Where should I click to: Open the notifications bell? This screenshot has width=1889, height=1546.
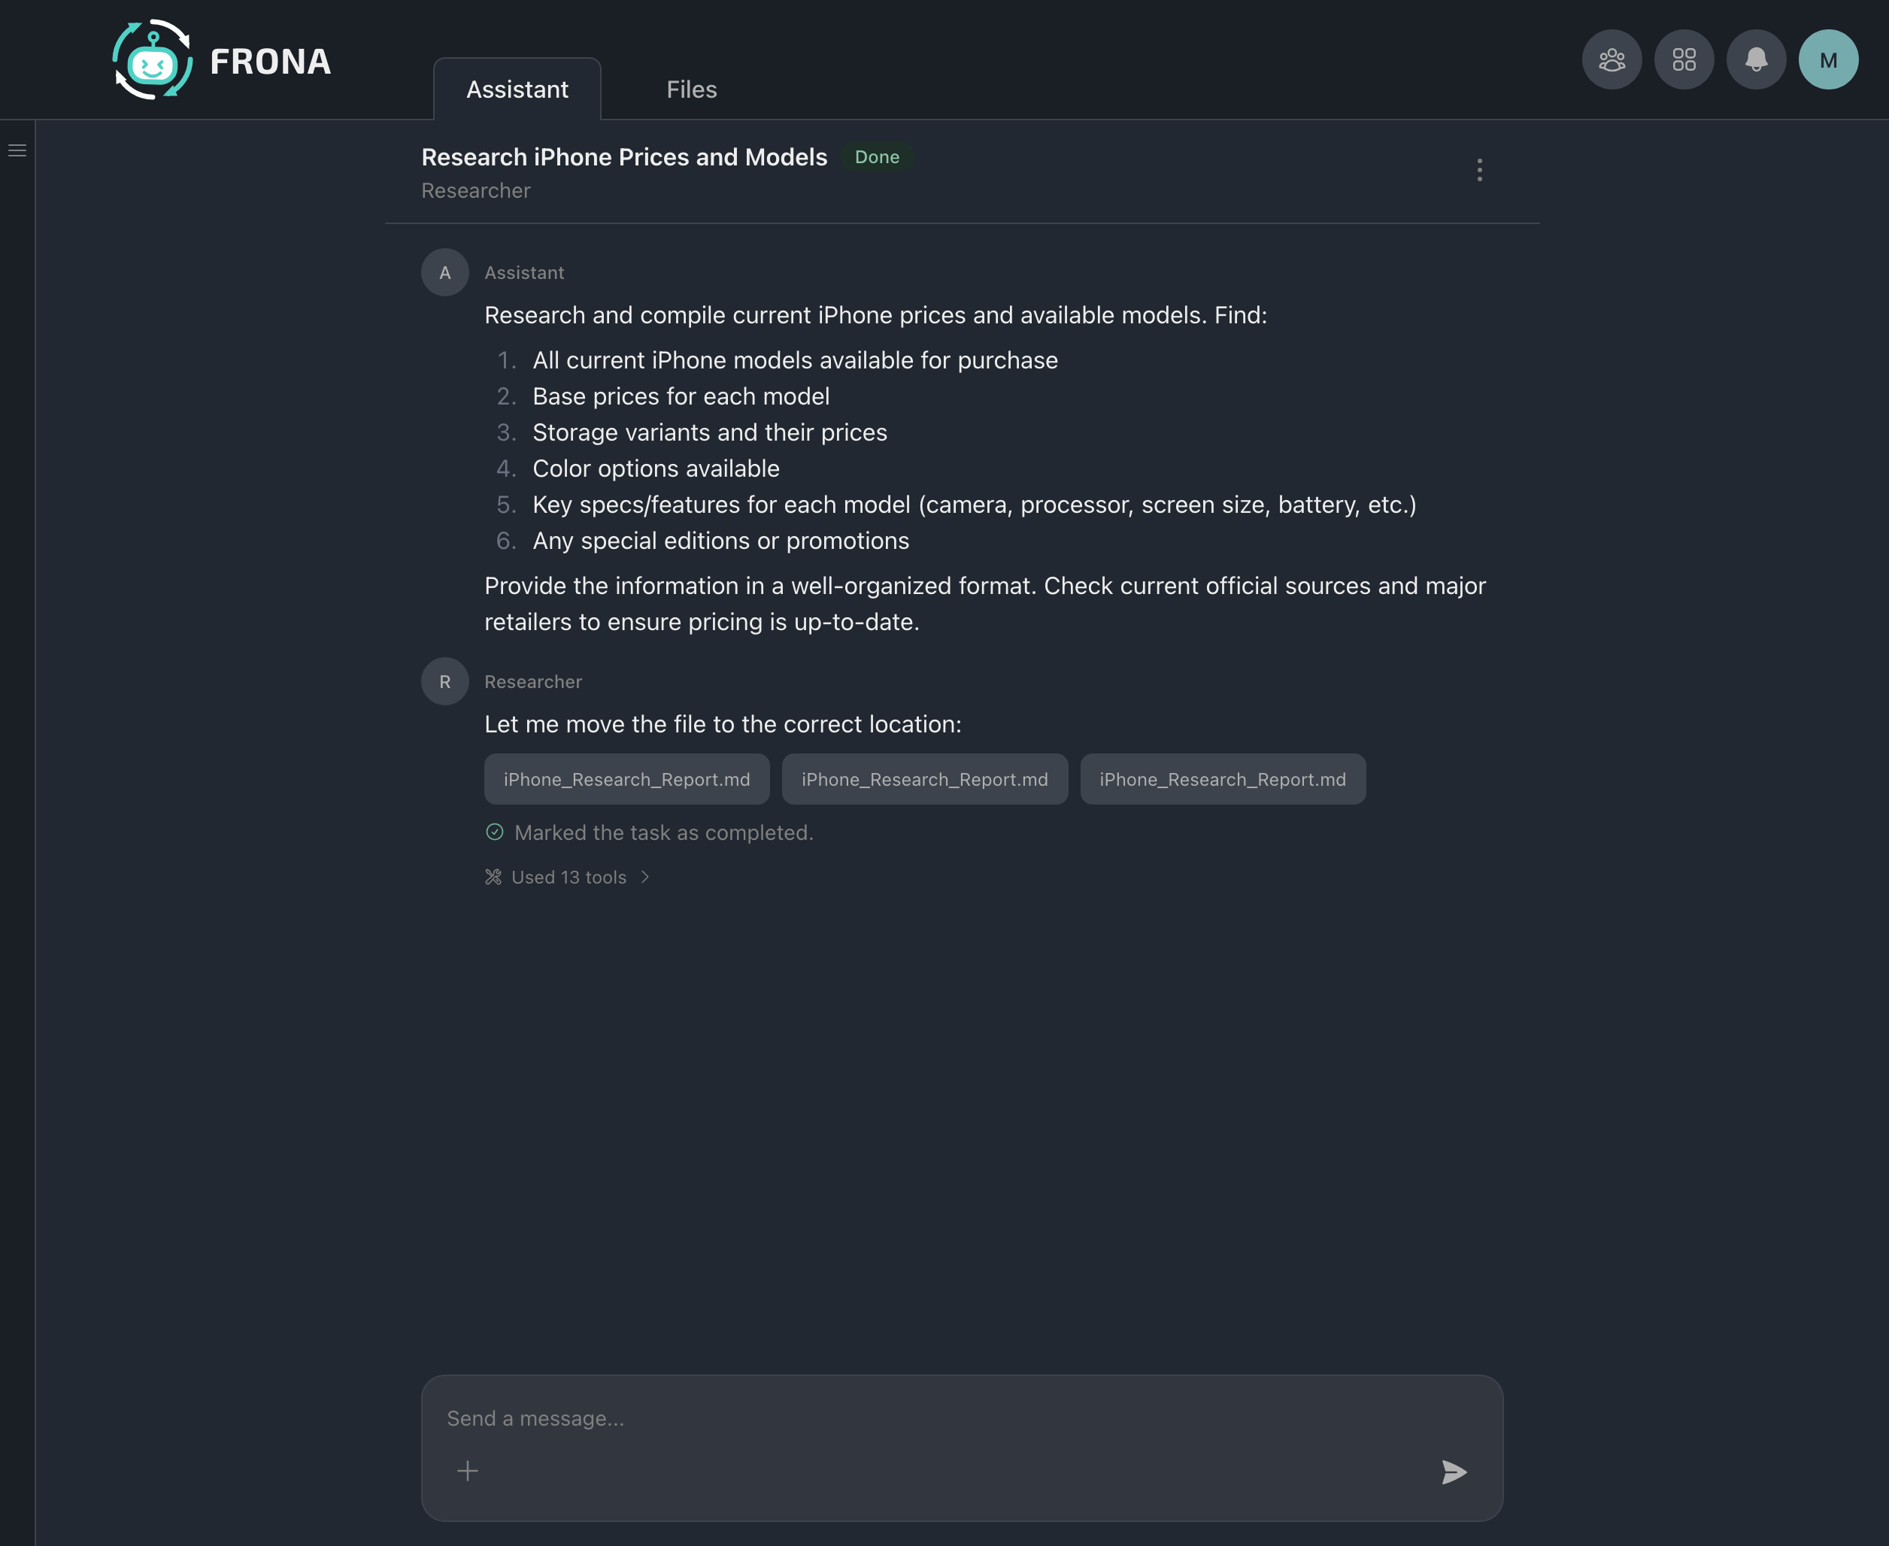[1755, 59]
